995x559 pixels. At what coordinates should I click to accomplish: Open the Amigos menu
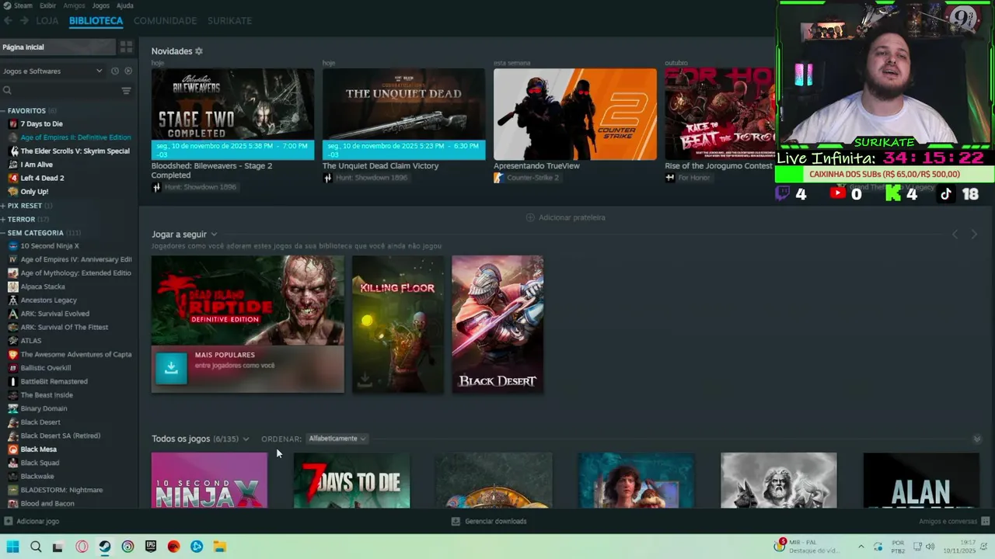(x=74, y=5)
